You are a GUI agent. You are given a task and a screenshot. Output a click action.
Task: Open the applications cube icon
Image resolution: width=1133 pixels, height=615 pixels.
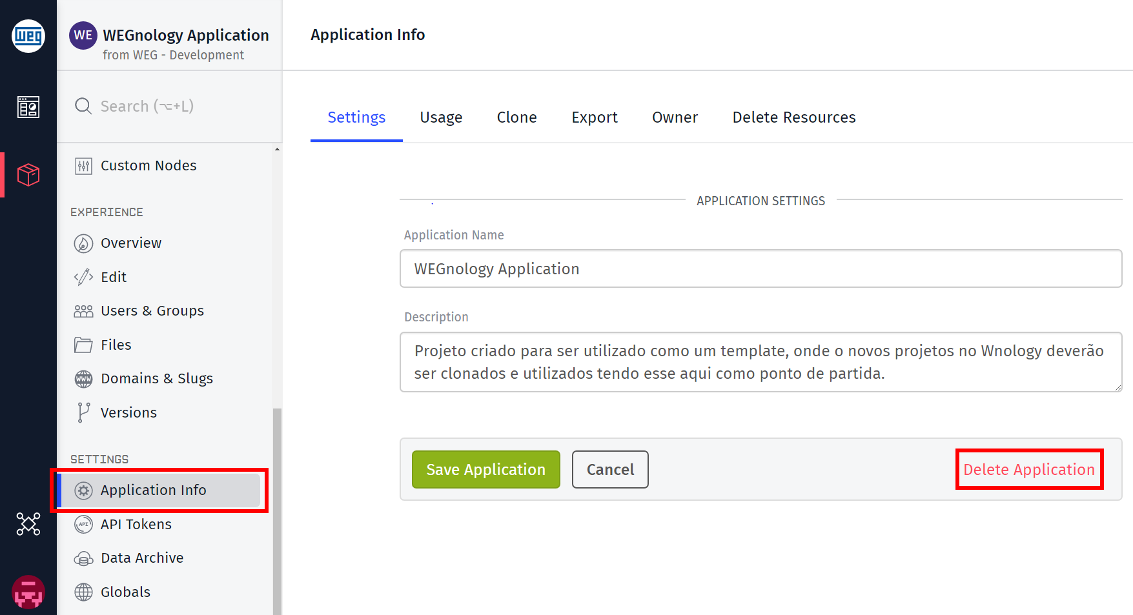click(x=28, y=175)
